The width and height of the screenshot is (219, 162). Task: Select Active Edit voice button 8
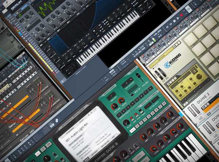[165, 104]
